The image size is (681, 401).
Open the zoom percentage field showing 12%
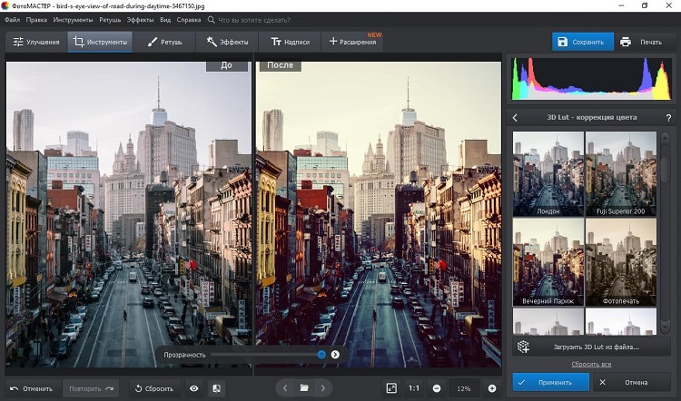click(x=464, y=388)
